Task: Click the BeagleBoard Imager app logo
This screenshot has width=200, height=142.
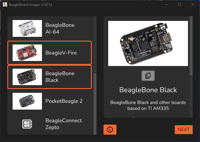Action: point(5,5)
